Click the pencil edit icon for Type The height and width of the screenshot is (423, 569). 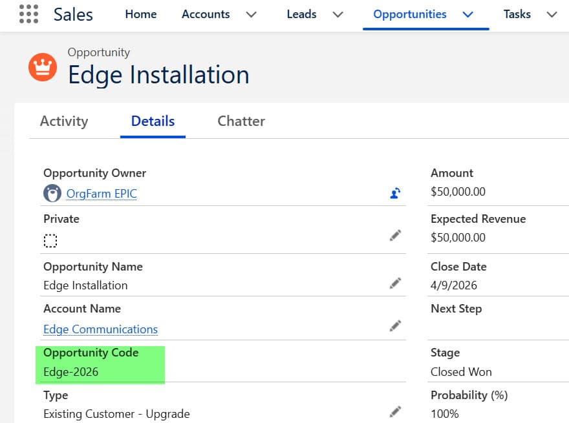pyautogui.click(x=395, y=412)
